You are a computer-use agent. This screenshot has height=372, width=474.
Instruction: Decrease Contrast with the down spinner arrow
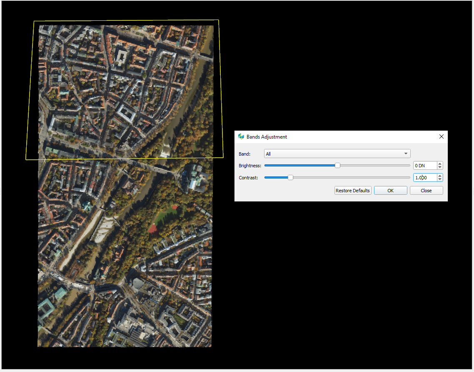pyautogui.click(x=440, y=180)
